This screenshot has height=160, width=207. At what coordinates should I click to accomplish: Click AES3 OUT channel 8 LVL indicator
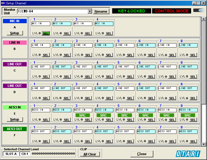[x=187, y=141]
